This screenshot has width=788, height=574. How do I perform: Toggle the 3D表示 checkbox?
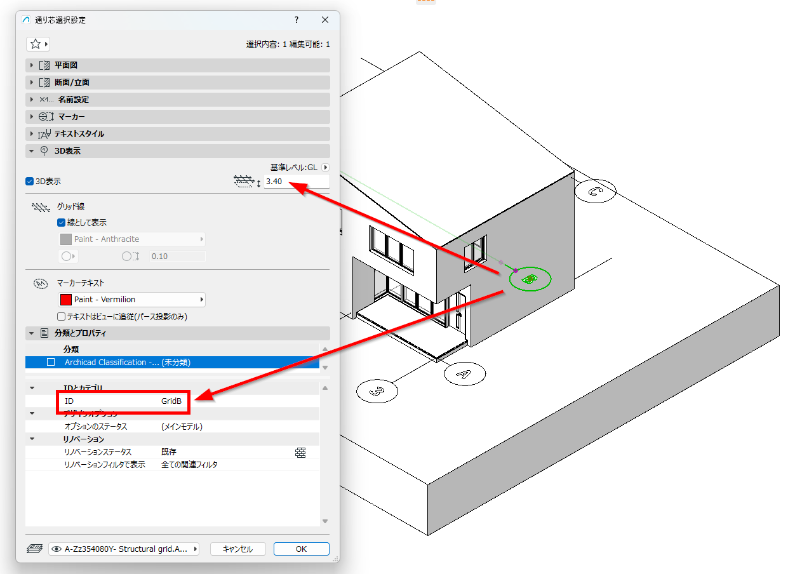[29, 182]
